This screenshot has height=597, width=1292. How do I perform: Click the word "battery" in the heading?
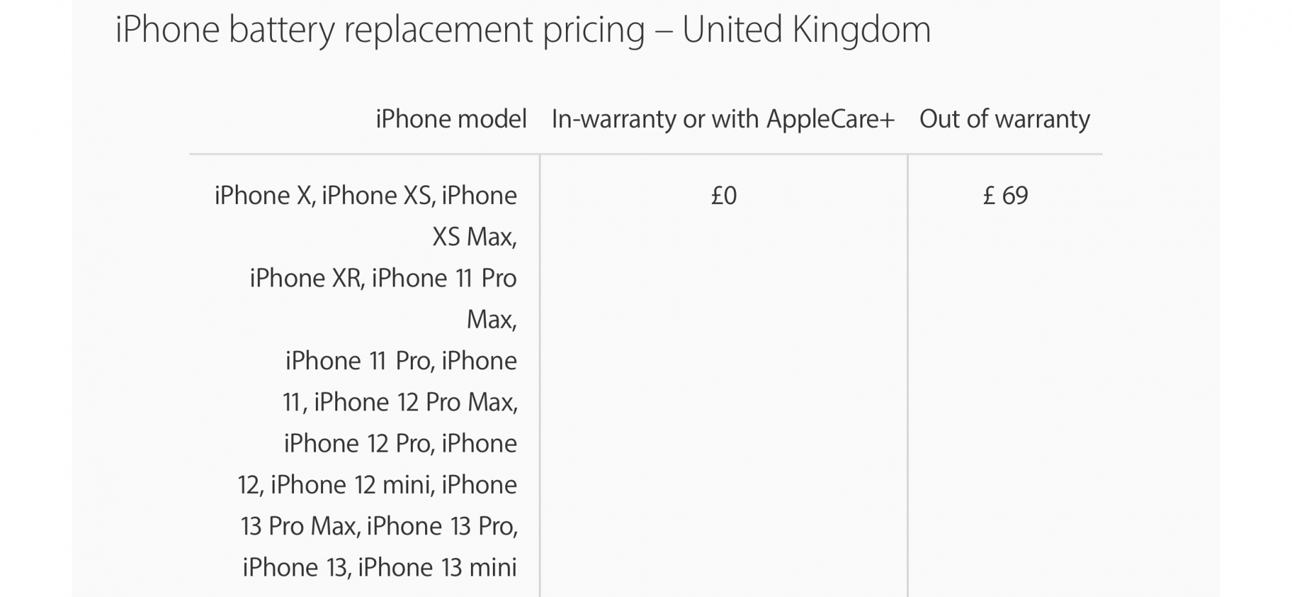click(282, 30)
